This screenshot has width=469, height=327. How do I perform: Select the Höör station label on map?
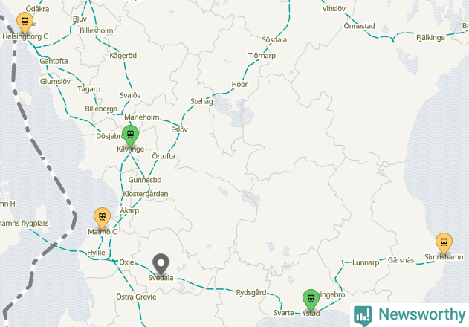(240, 85)
